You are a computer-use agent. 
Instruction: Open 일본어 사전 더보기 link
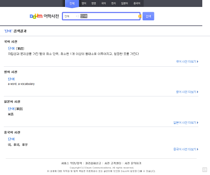186,122
